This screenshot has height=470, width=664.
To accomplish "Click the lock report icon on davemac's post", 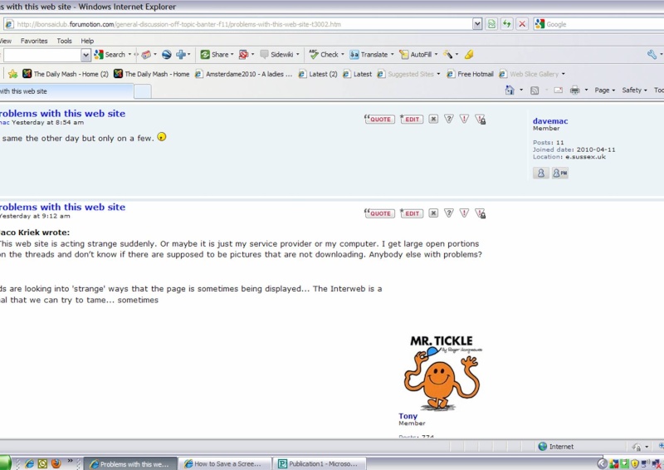I will (481, 120).
